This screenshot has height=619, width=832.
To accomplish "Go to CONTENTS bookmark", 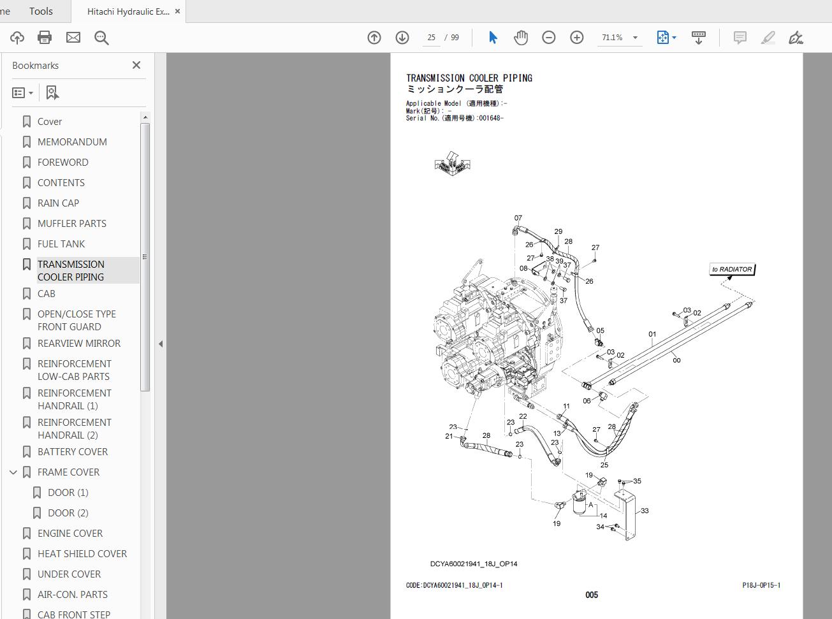I will (x=61, y=183).
